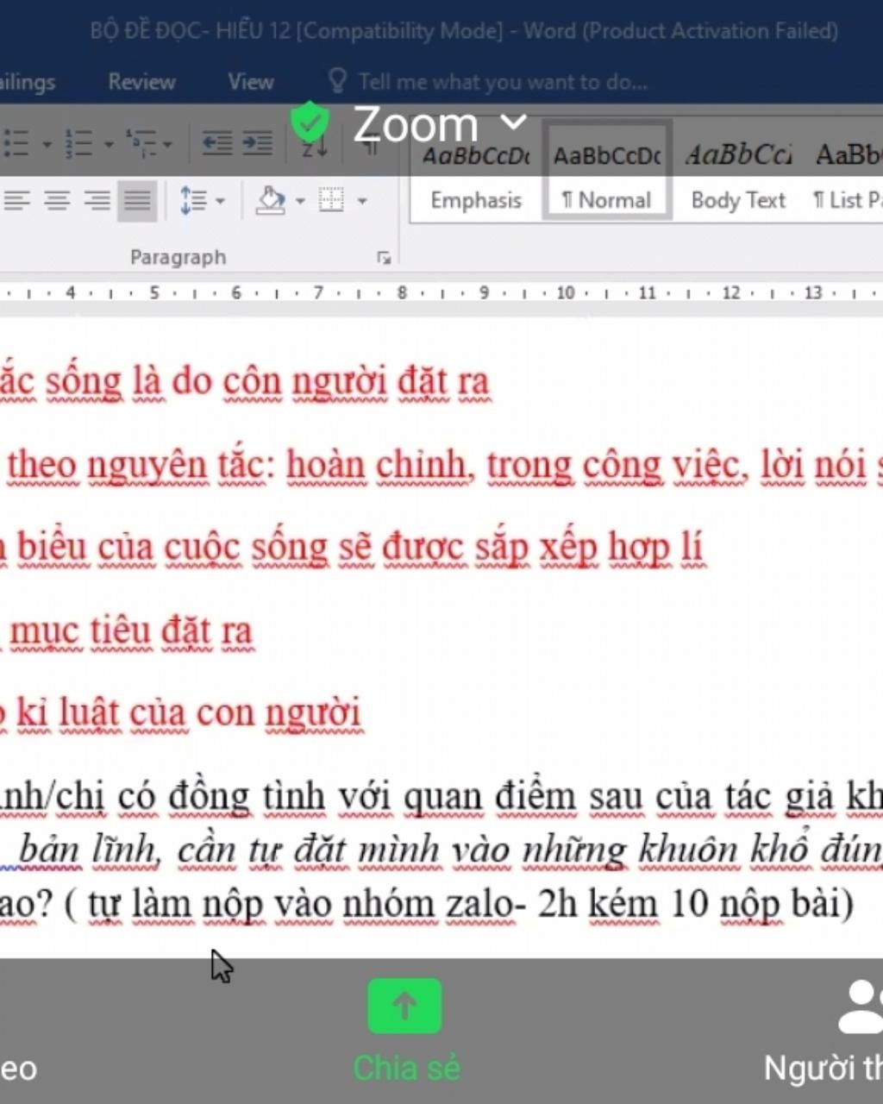Click the Sort A-Z icon

[314, 147]
